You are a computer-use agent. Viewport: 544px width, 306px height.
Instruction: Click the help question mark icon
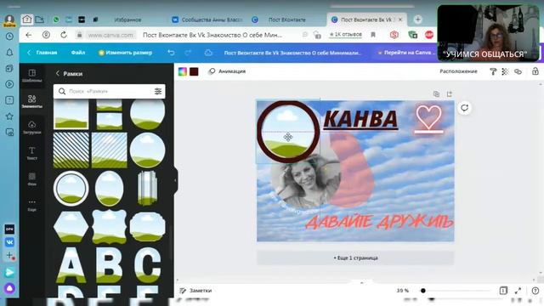coord(535,291)
